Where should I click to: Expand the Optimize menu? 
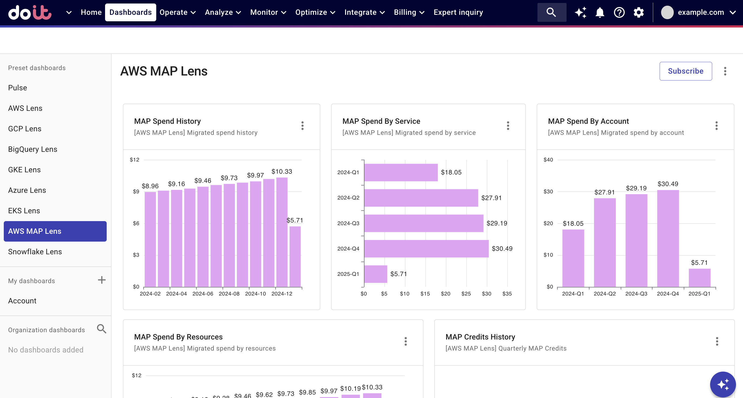tap(315, 12)
